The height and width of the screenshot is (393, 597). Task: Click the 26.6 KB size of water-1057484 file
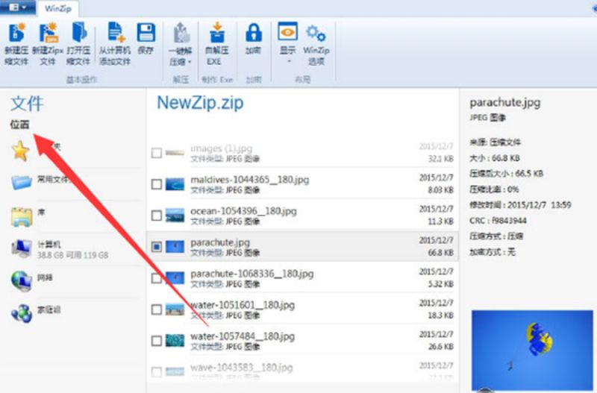440,346
